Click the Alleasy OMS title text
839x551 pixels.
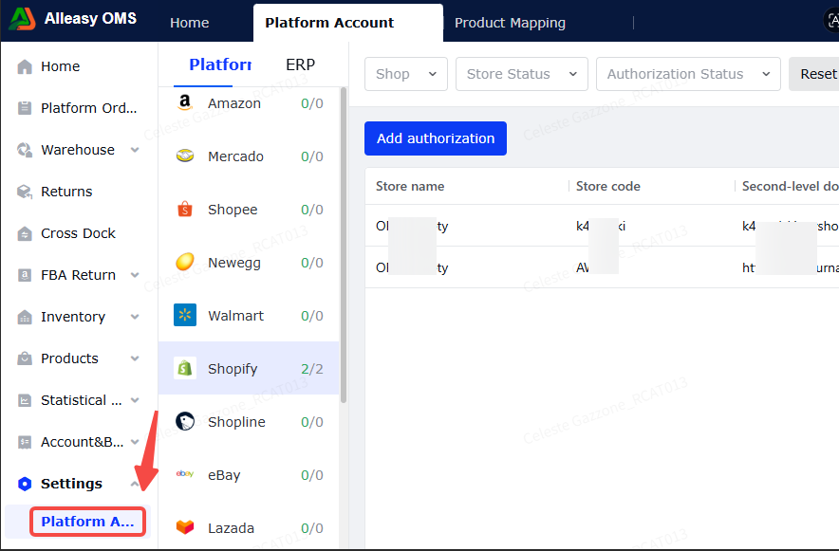(x=90, y=19)
